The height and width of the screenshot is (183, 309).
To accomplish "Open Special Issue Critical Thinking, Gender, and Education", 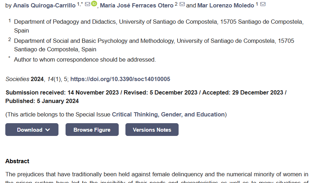I will pyautogui.click(x=168, y=115).
